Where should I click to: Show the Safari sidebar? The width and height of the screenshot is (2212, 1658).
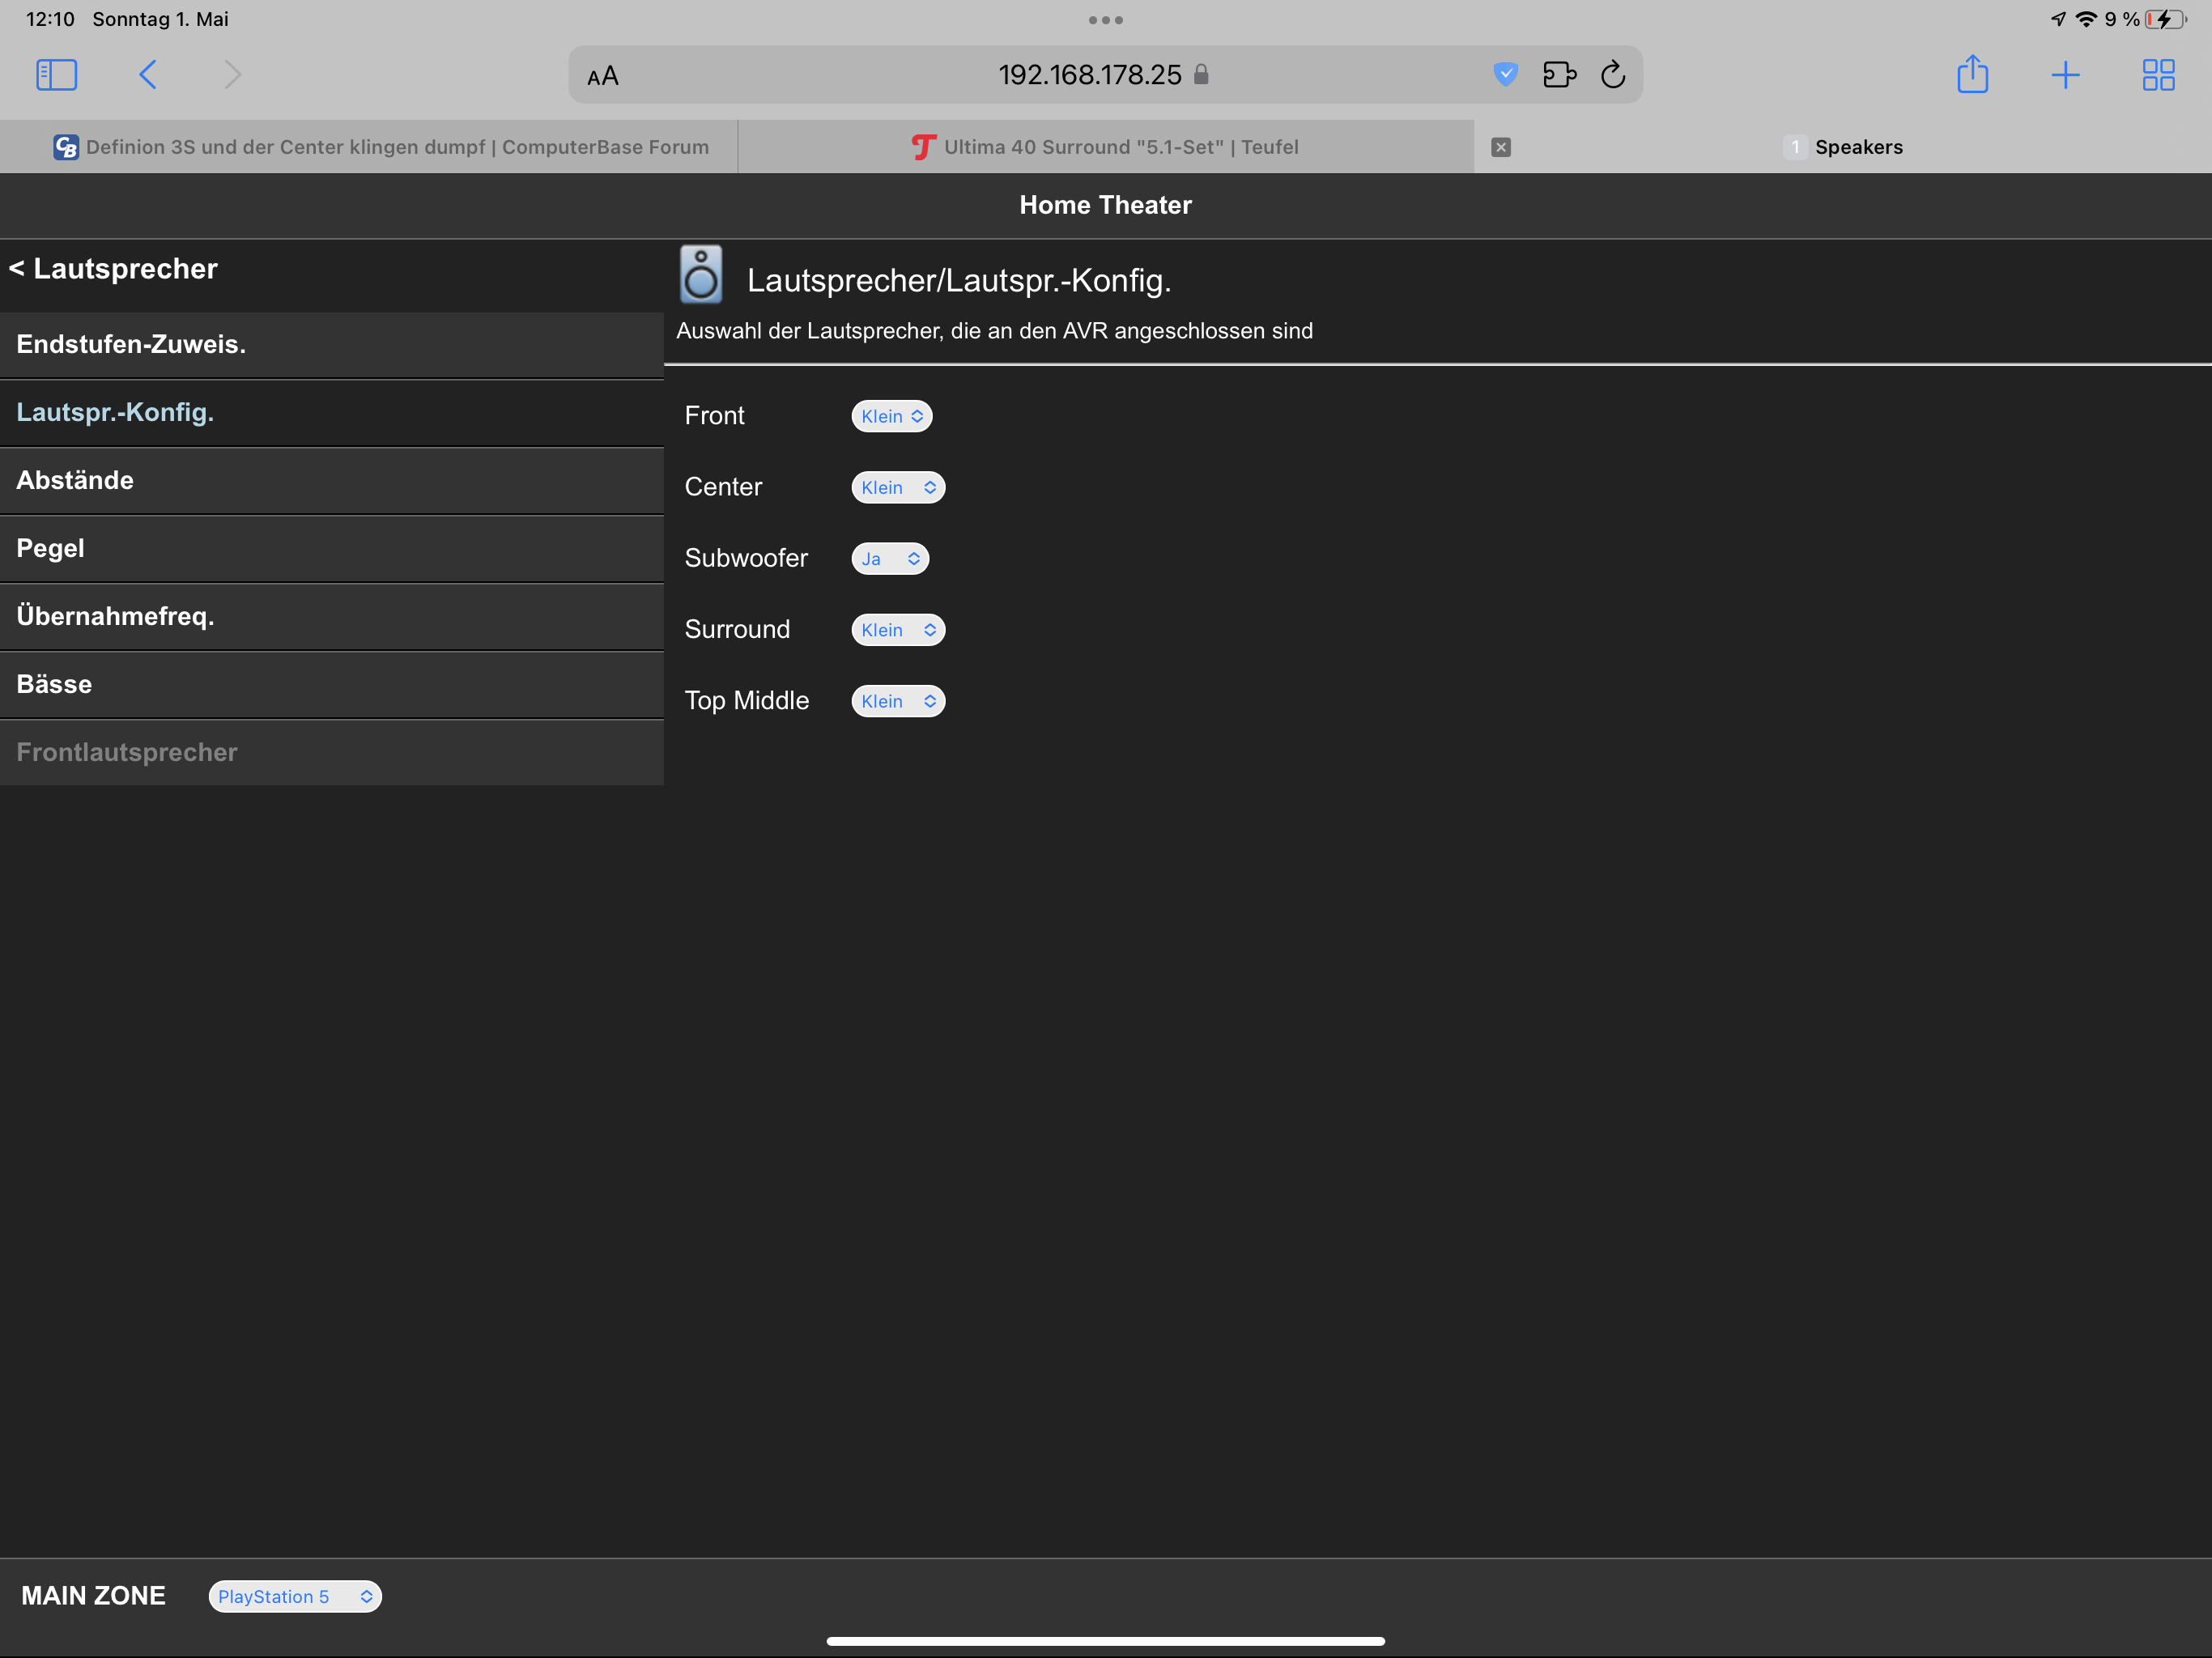56,75
